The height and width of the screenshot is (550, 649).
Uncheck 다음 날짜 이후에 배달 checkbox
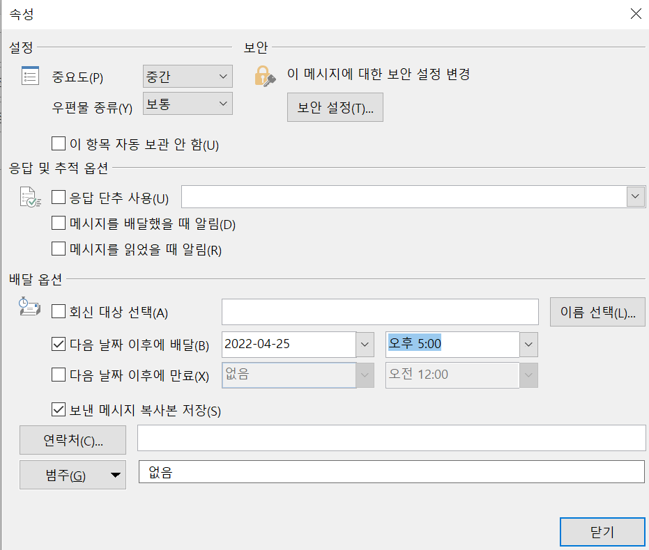[x=59, y=344]
